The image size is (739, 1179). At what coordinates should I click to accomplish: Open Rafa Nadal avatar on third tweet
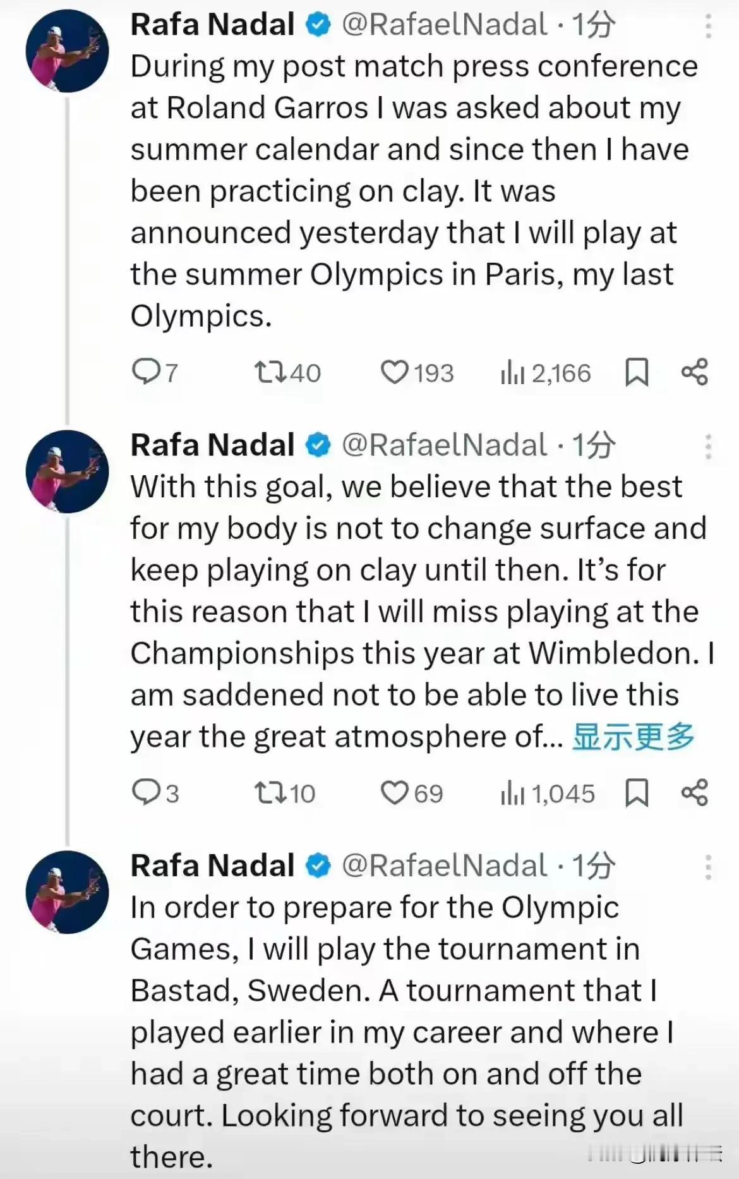(67, 892)
